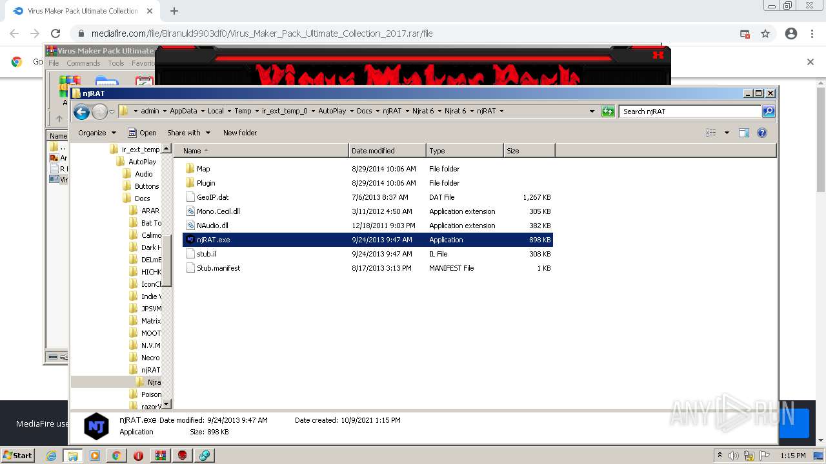Image resolution: width=826 pixels, height=464 pixels.
Task: Click the teal pill taskbar icon
Action: (205, 456)
